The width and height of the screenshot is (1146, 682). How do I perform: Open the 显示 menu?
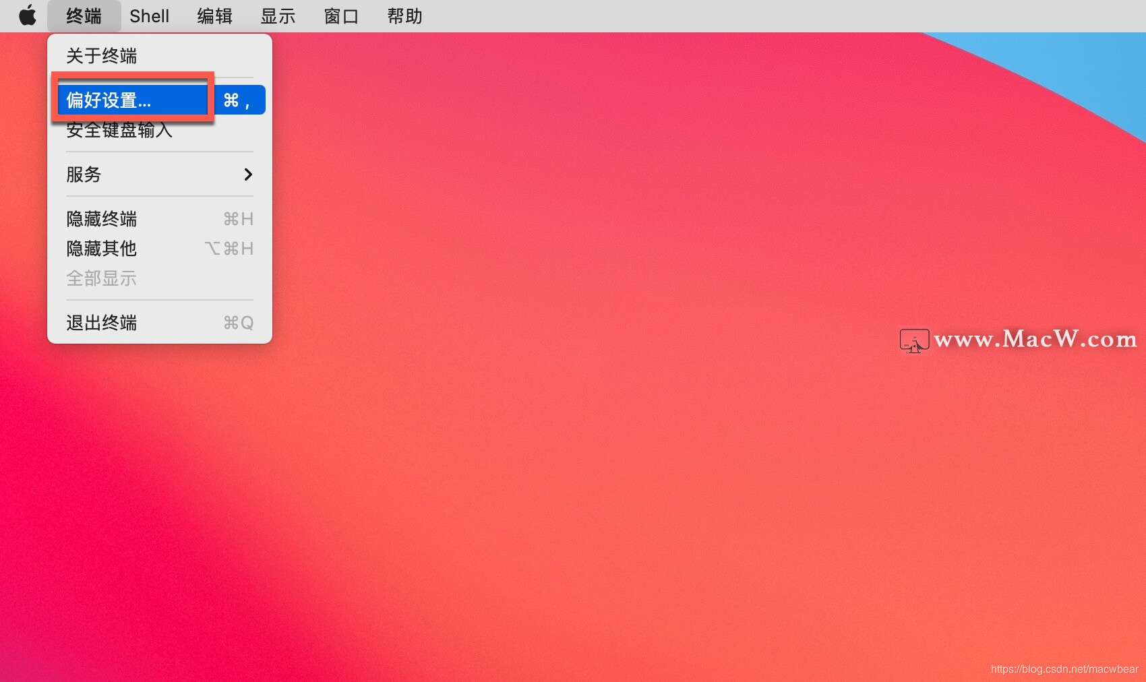click(278, 15)
